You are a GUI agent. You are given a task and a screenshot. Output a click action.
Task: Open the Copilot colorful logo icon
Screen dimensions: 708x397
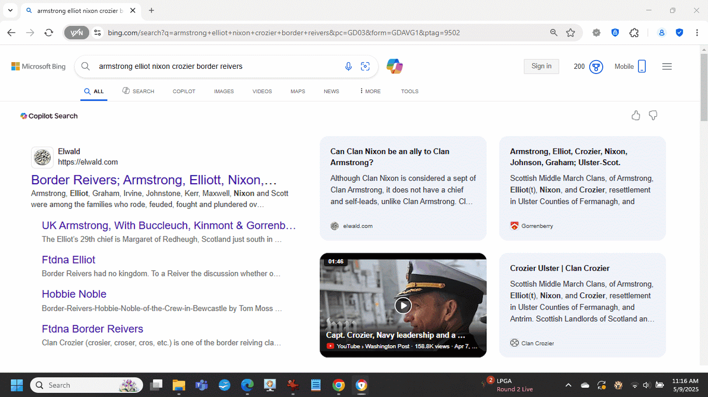[x=395, y=66]
